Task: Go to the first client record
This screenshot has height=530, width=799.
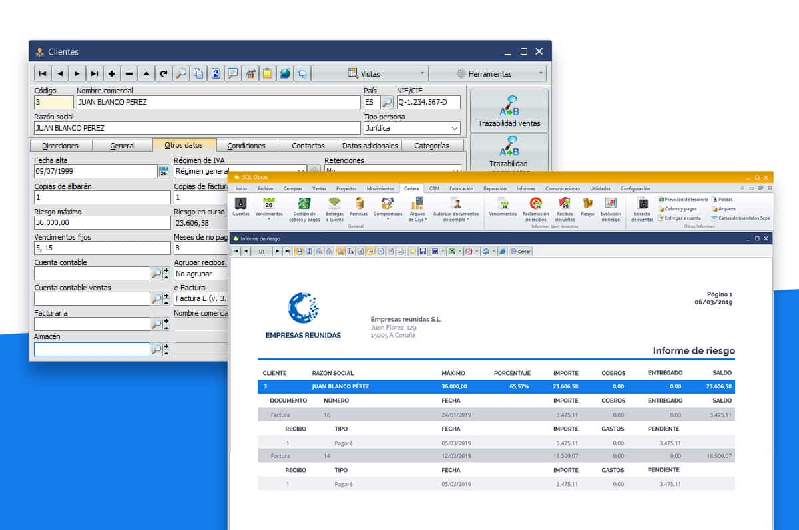Action: click(x=42, y=73)
